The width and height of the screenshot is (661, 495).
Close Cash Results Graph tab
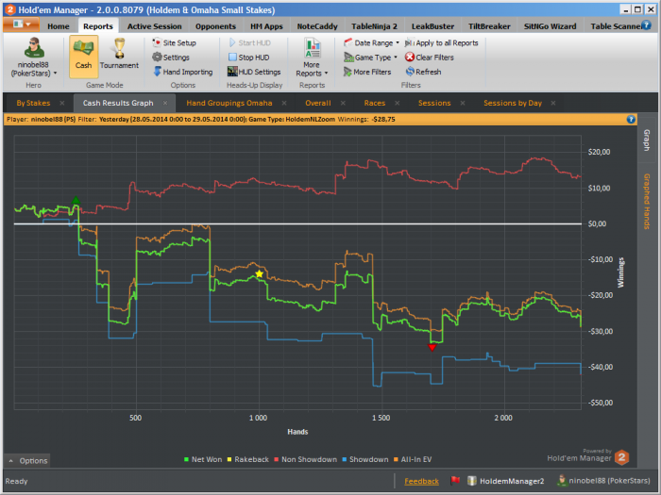[165, 103]
